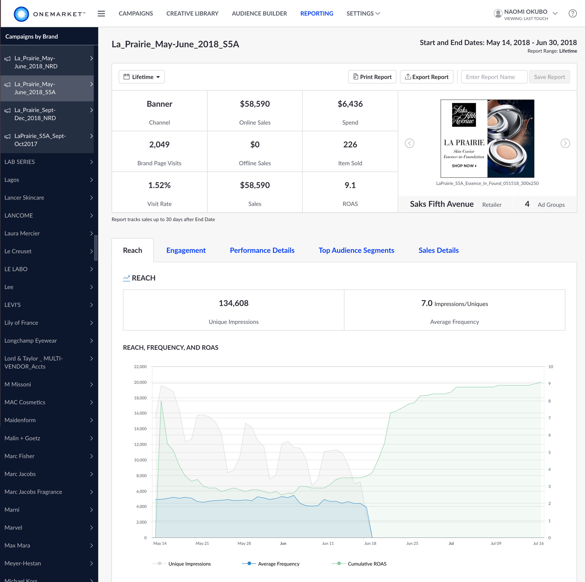
Task: Click the Enter Report Name field
Action: [x=494, y=77]
